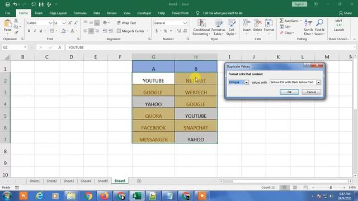
Task: Open the Yellow Fill format dropdown in dialog
Action: point(318,82)
